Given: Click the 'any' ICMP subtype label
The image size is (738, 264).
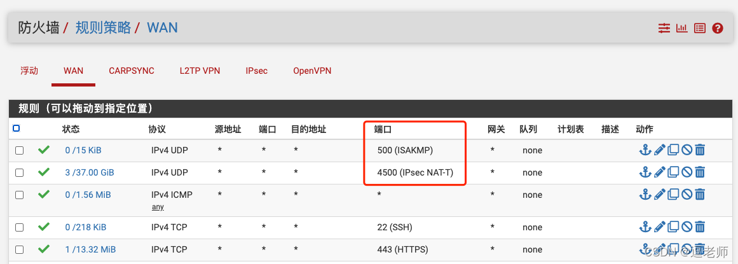Looking at the screenshot, I should (158, 207).
